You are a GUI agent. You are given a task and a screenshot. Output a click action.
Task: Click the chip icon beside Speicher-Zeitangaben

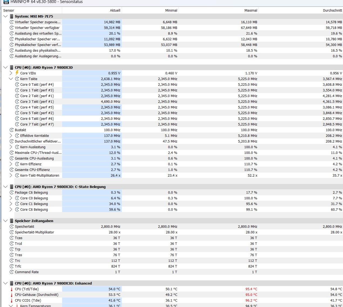[12, 221]
